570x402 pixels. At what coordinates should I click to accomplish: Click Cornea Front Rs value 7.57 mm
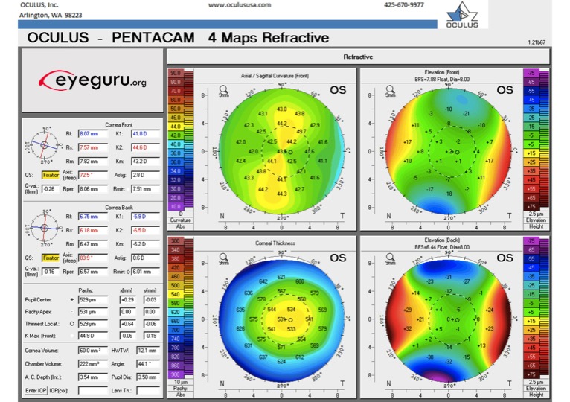(93, 147)
